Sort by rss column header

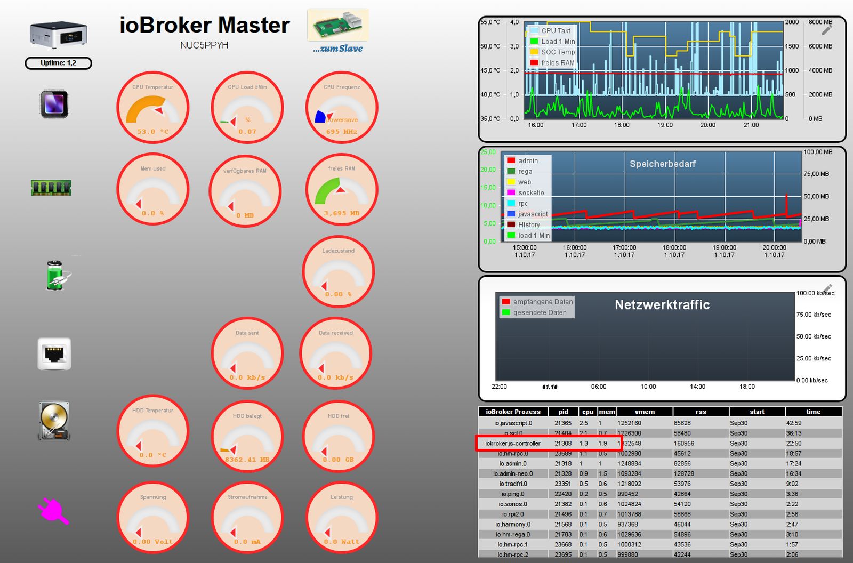701,412
